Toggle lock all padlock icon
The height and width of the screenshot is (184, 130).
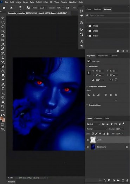tap(108, 133)
